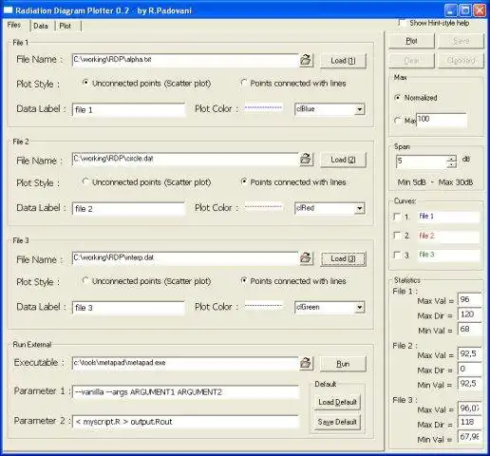
Task: Click File 1 Max Dir field 120
Action: click(470, 314)
